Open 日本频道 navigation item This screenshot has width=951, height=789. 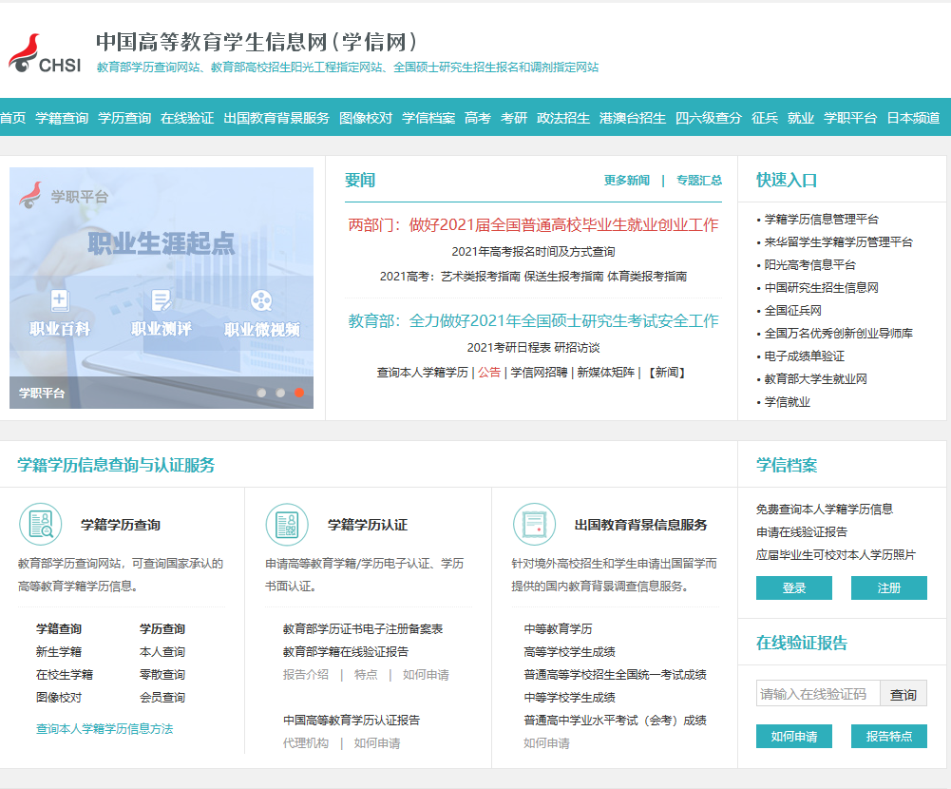click(913, 118)
